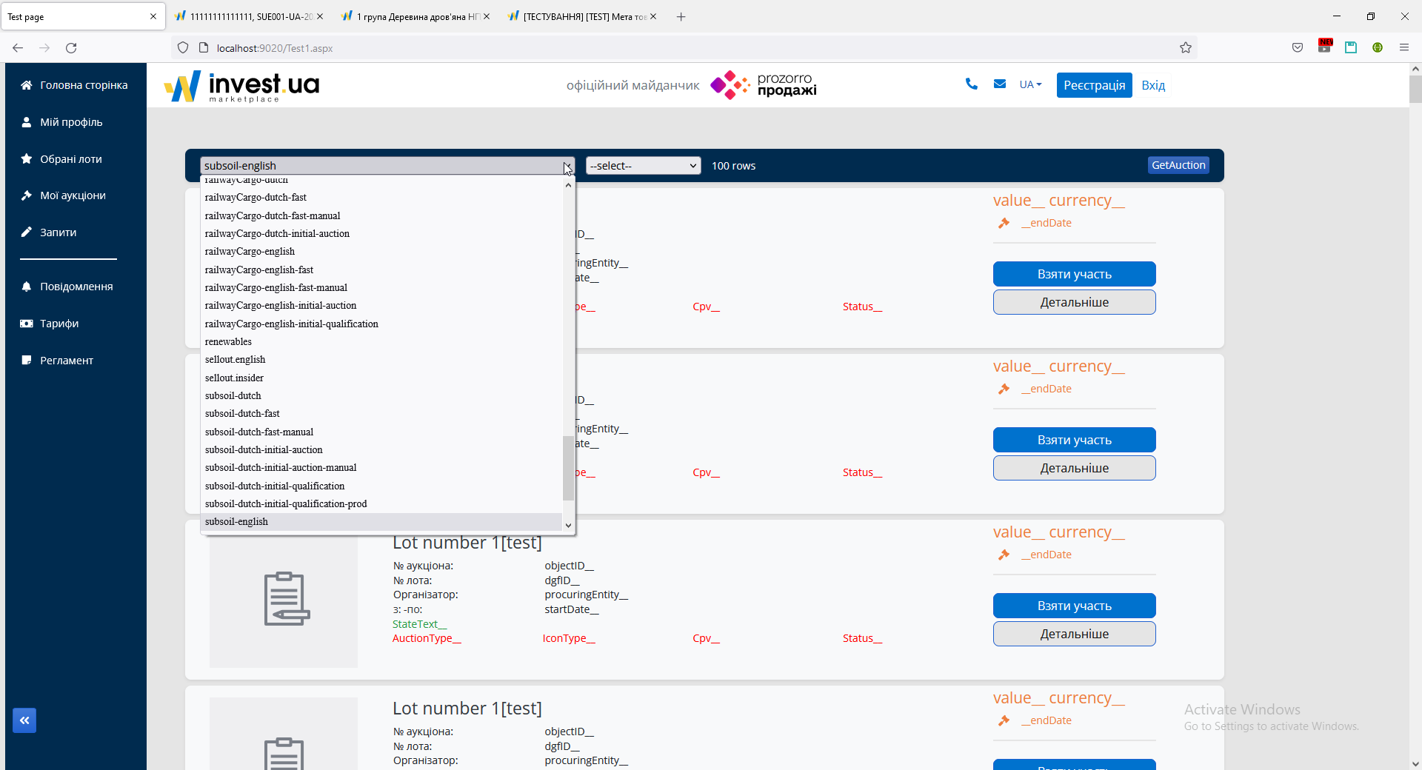
Task: Open the browser hamburger menu
Action: (x=1404, y=47)
